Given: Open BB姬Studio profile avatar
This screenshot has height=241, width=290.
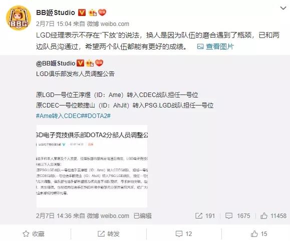Looking at the screenshot, I should pos(19,18).
